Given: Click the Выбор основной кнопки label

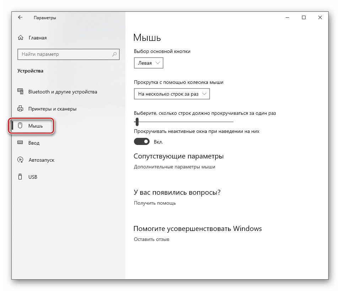Looking at the screenshot, I should [162, 52].
